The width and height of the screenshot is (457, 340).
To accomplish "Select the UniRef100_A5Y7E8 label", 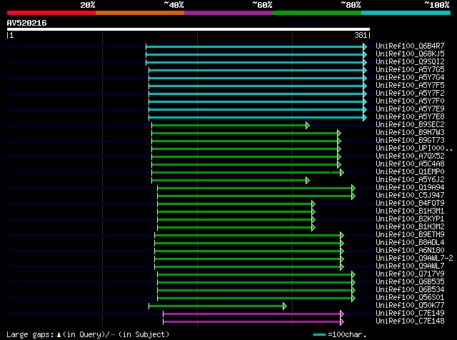I will 410,117.
